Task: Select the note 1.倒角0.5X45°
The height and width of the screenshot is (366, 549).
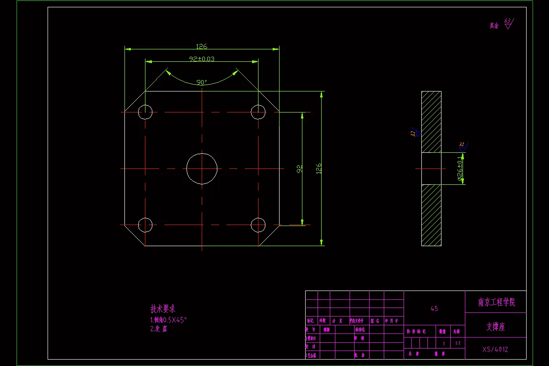Action: [x=168, y=320]
